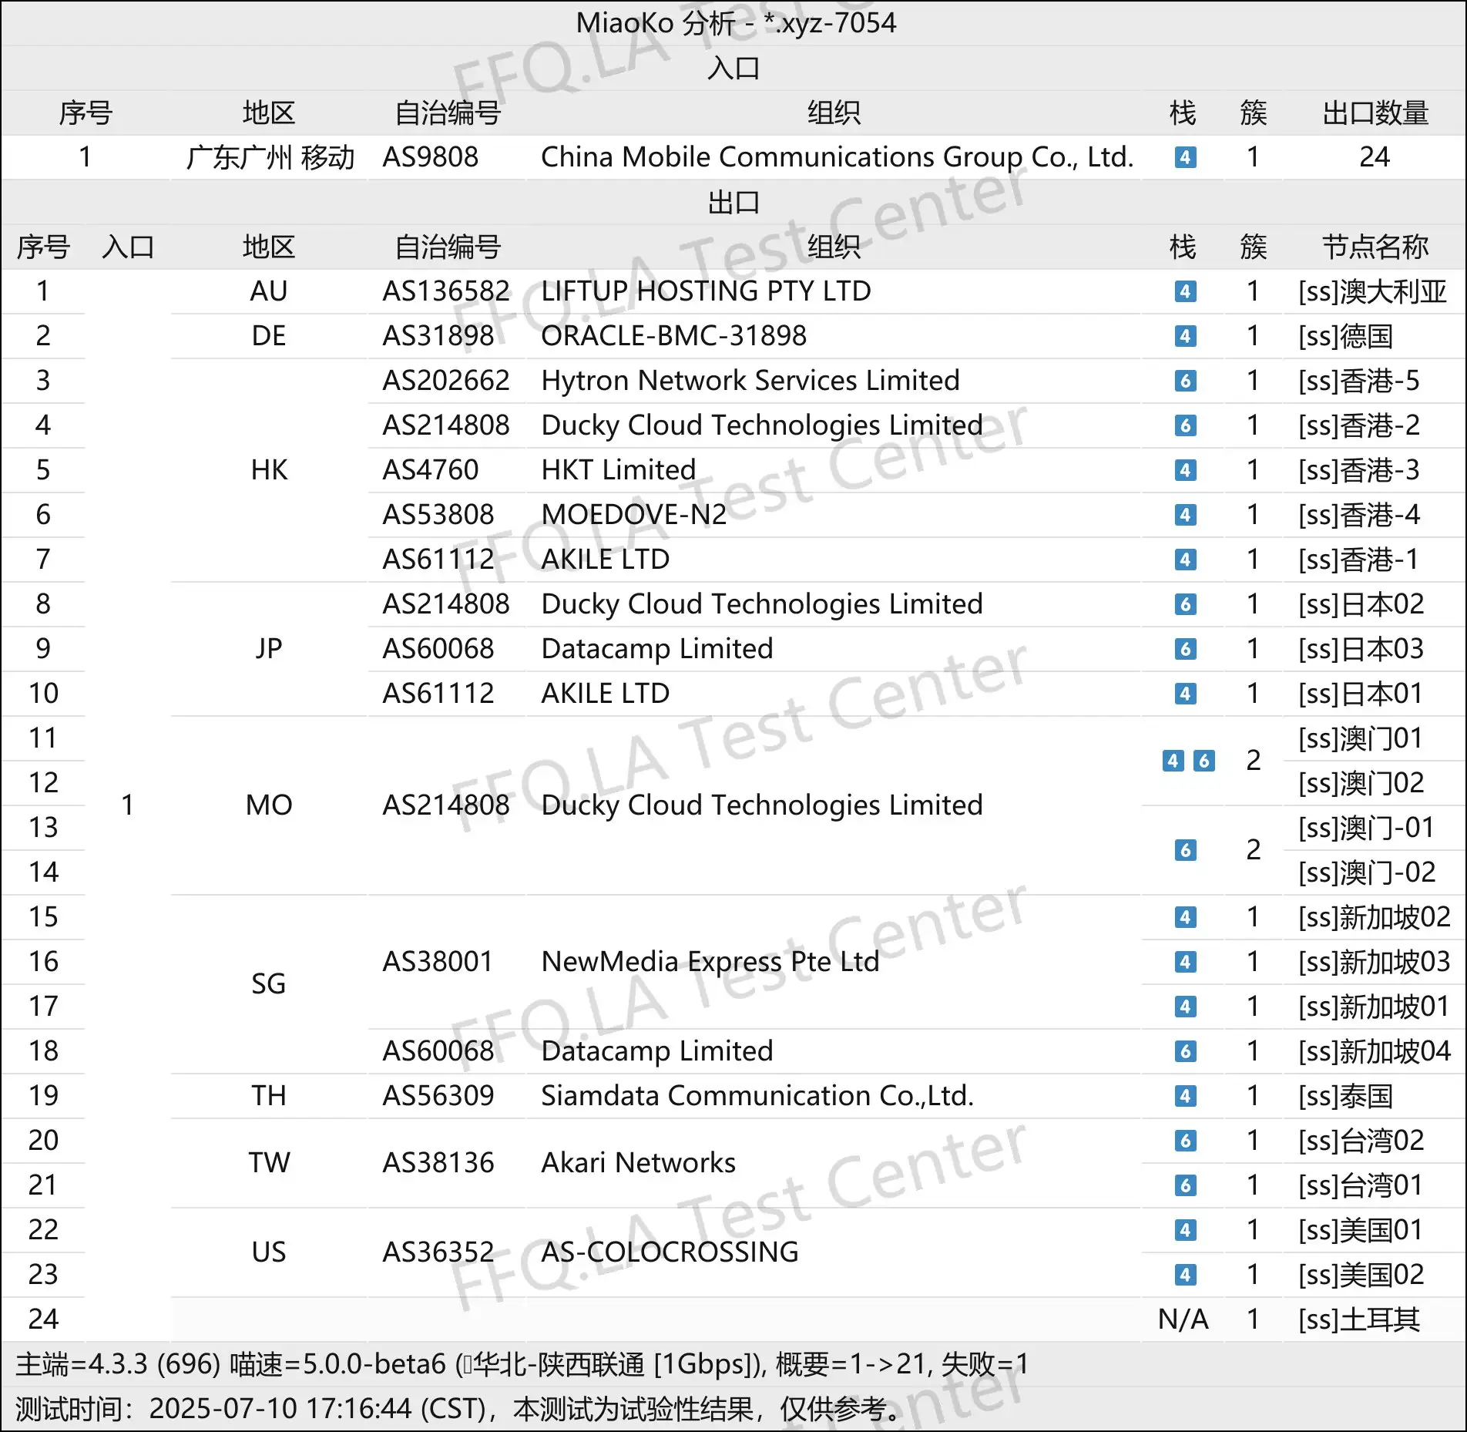The image size is (1467, 1432).
Task: Click the organization 'Hytron Network Services Limited'
Action: tap(750, 381)
